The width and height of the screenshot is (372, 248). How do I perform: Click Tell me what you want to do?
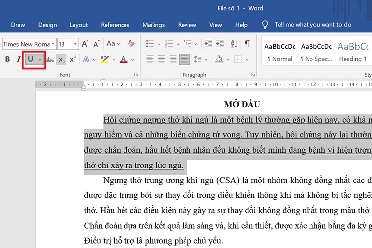click(313, 25)
